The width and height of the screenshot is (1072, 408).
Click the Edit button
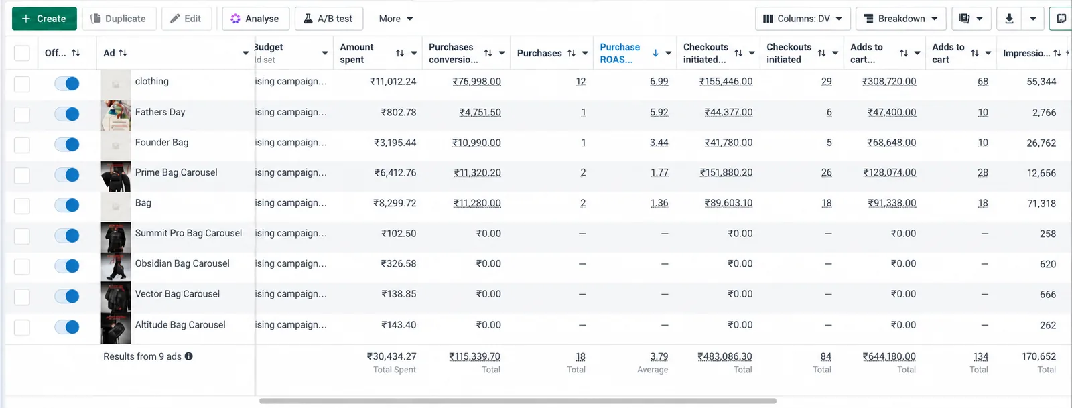(186, 19)
